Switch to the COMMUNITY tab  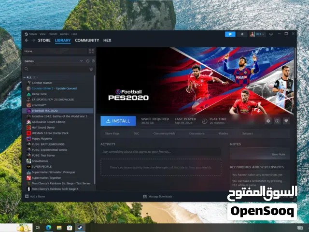(87, 40)
